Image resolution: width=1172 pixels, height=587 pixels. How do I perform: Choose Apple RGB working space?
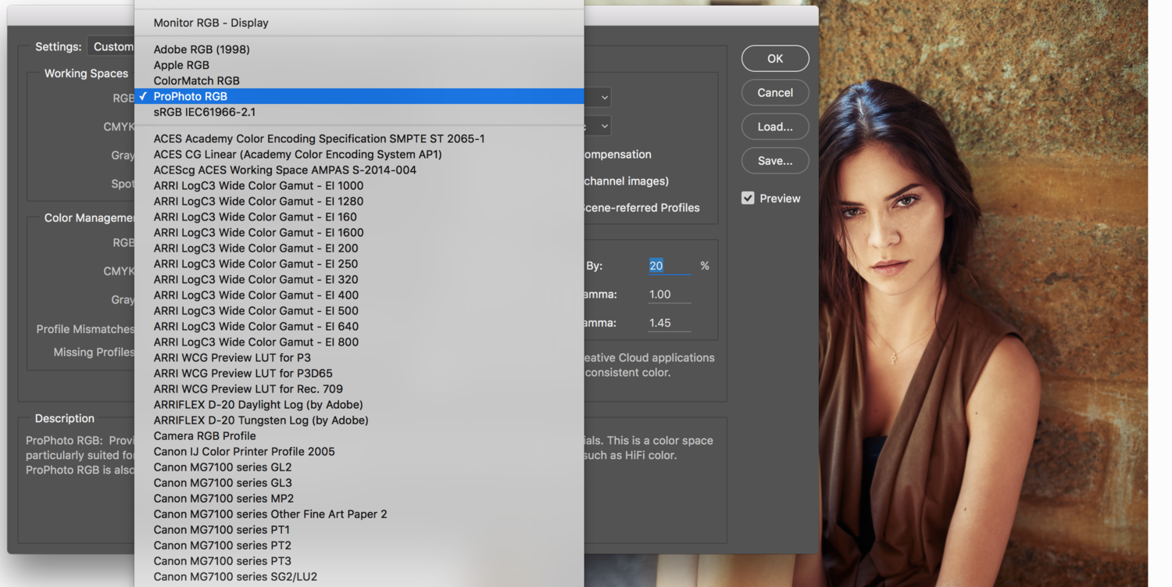coord(181,65)
